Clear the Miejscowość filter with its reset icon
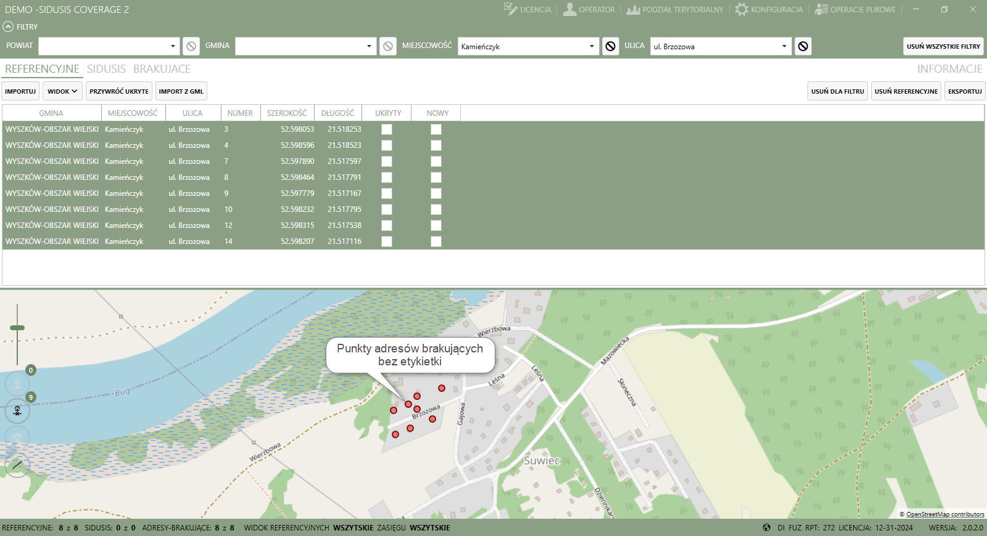 [x=610, y=46]
